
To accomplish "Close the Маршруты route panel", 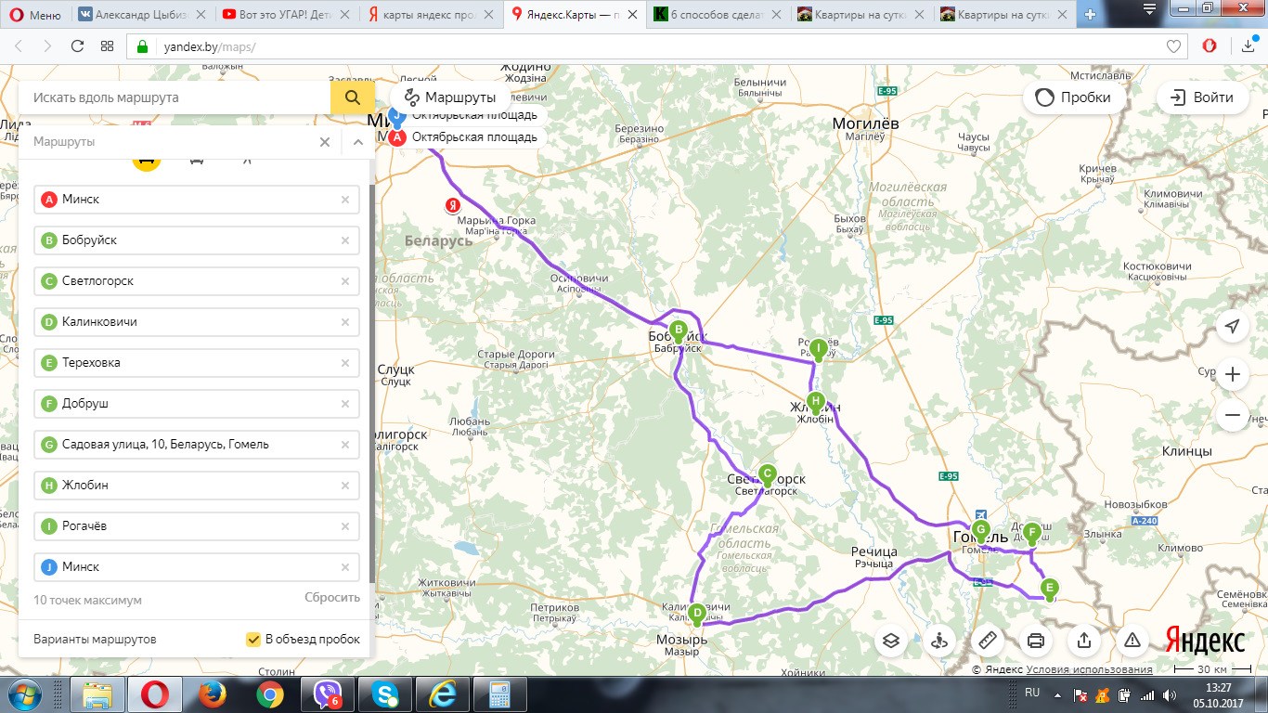I will pyautogui.click(x=325, y=142).
